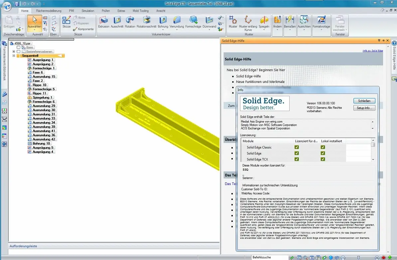The image size is (397, 260).
Task: Click the Setup-Info... button
Action: click(364, 108)
